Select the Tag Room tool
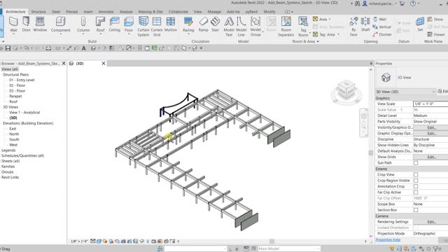Image resolution: width=448 pixels, height=252 pixels. tap(303, 27)
